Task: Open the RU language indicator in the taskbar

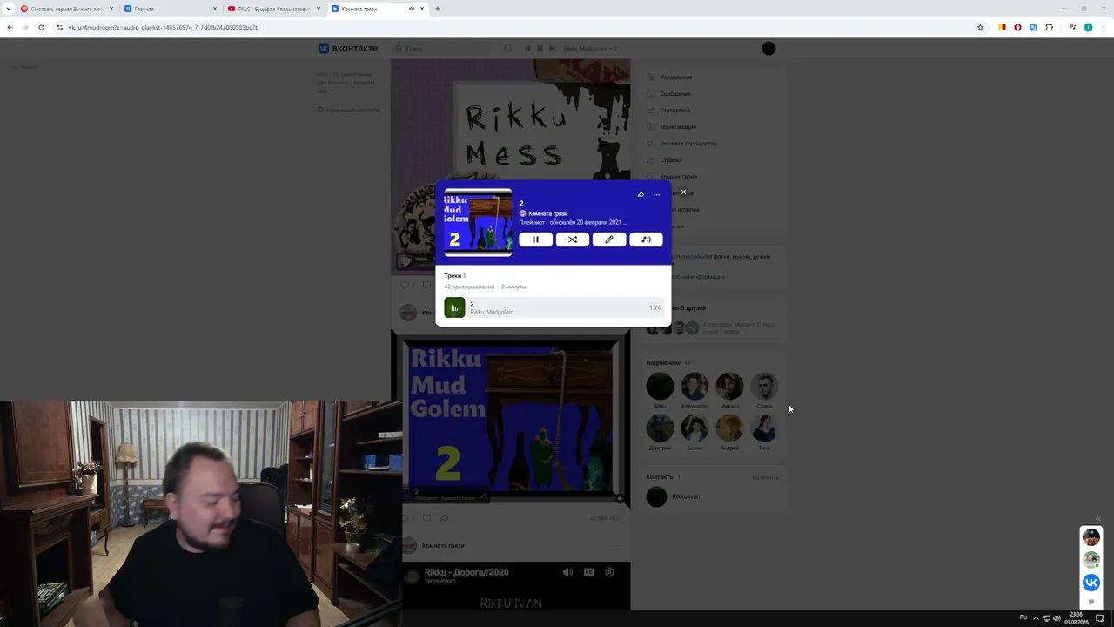Action: (1023, 617)
